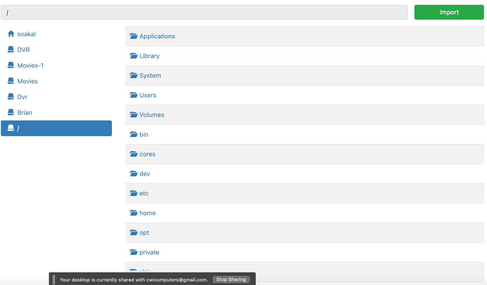Click the drive icon beside Brian

[x=11, y=113]
